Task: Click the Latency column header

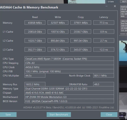Action: [x=104, y=17]
